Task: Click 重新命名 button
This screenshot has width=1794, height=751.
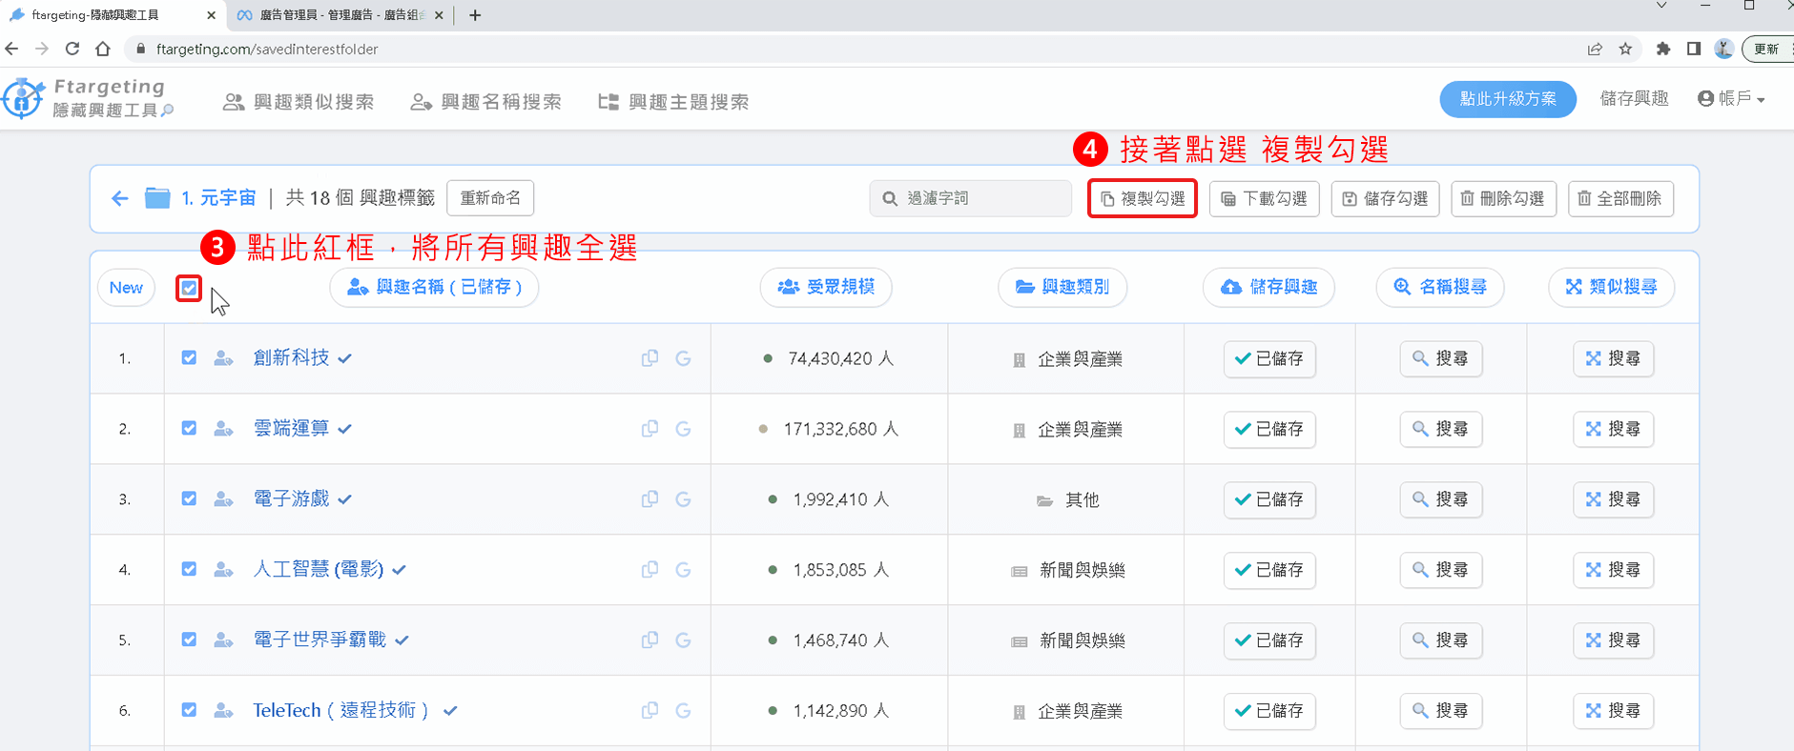Action: (x=490, y=198)
